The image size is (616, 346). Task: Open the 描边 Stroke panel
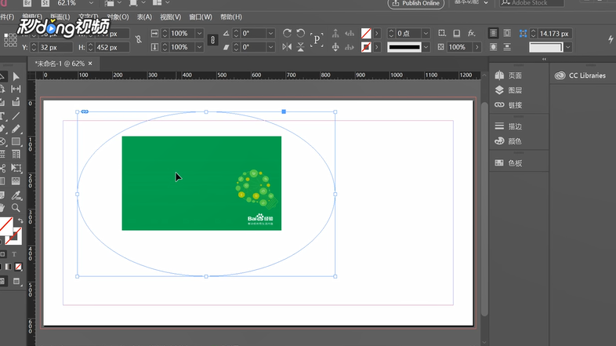[x=509, y=126]
